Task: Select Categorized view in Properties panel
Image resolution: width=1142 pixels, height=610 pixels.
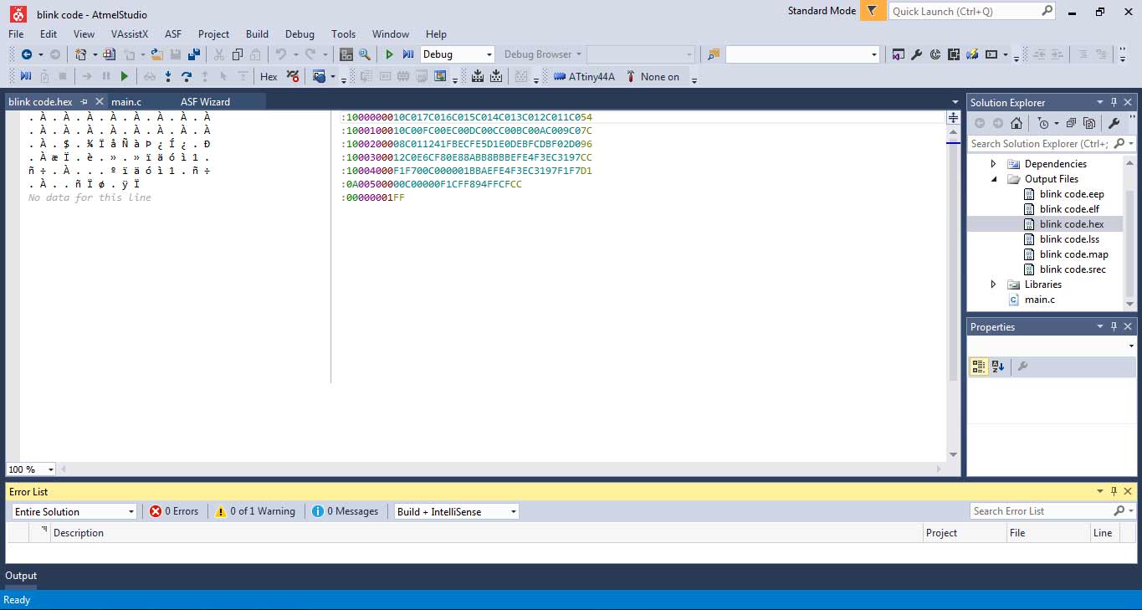Action: point(979,367)
